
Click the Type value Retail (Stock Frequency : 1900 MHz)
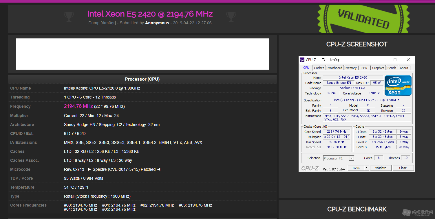97,196
